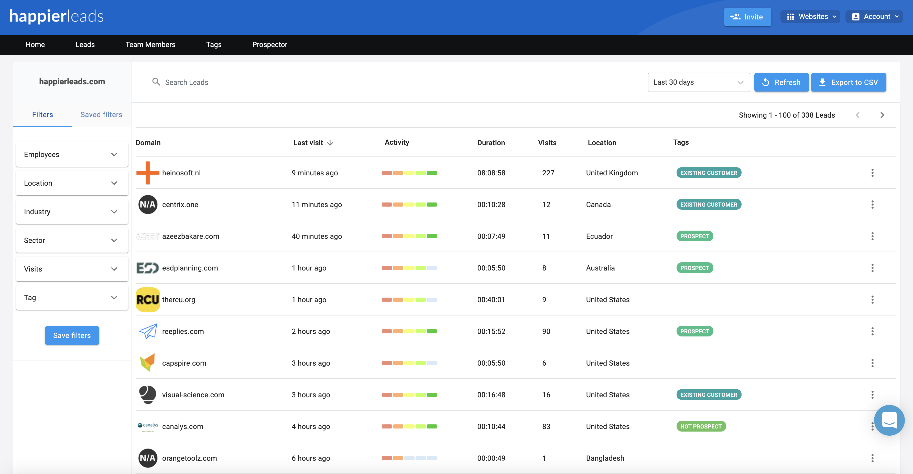
Task: Expand the Sector filter
Action: tap(72, 240)
